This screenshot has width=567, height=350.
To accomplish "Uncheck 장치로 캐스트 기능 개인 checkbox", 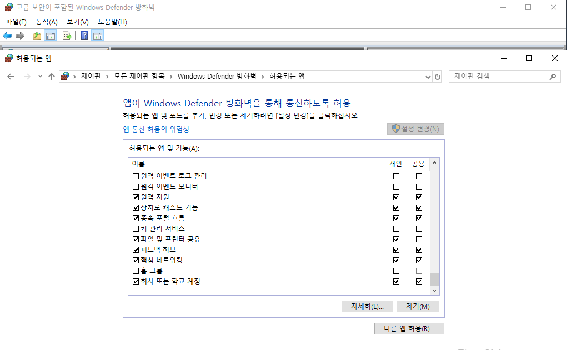I will 397,207.
